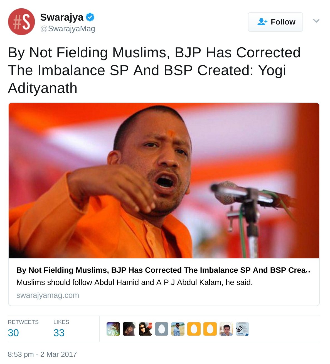Click the last avatar with handprint image
The width and height of the screenshot is (330, 364).
tap(242, 329)
